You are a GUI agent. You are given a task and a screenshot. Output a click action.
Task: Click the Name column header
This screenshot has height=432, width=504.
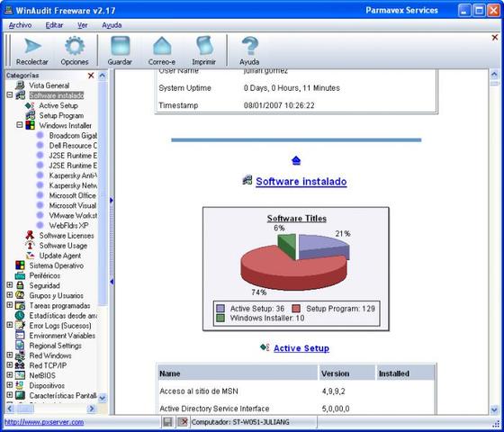pos(238,373)
